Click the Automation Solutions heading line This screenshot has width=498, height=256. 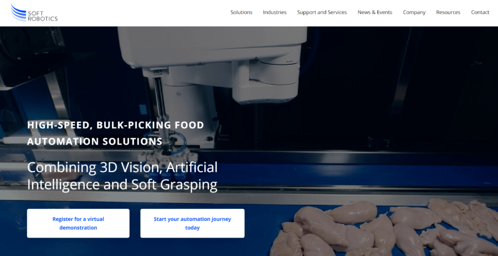click(95, 141)
